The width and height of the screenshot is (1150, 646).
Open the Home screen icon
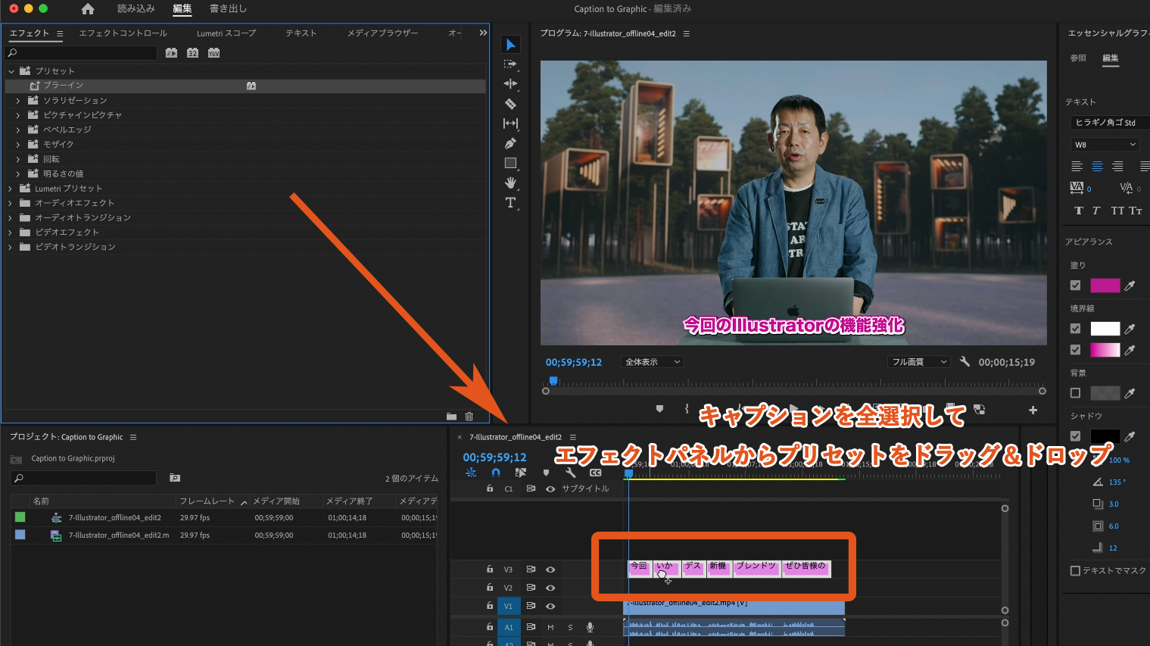pyautogui.click(x=88, y=9)
